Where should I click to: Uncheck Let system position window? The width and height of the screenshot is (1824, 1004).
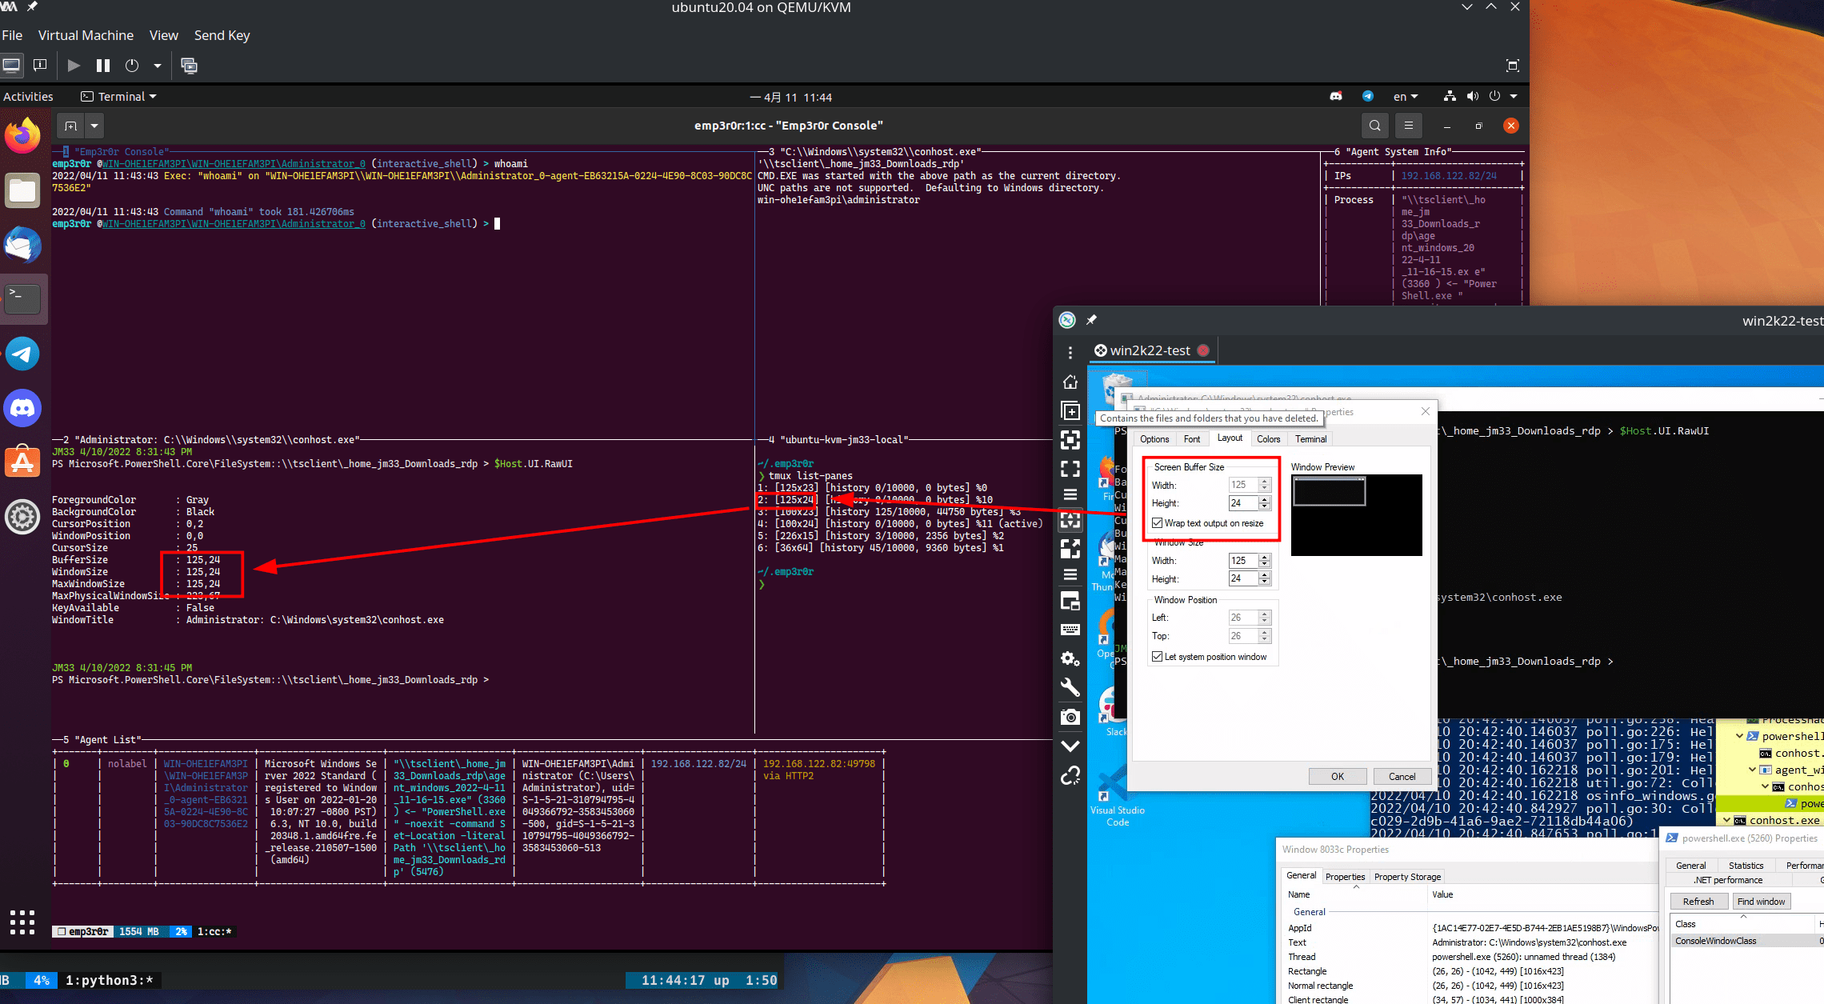(1158, 657)
